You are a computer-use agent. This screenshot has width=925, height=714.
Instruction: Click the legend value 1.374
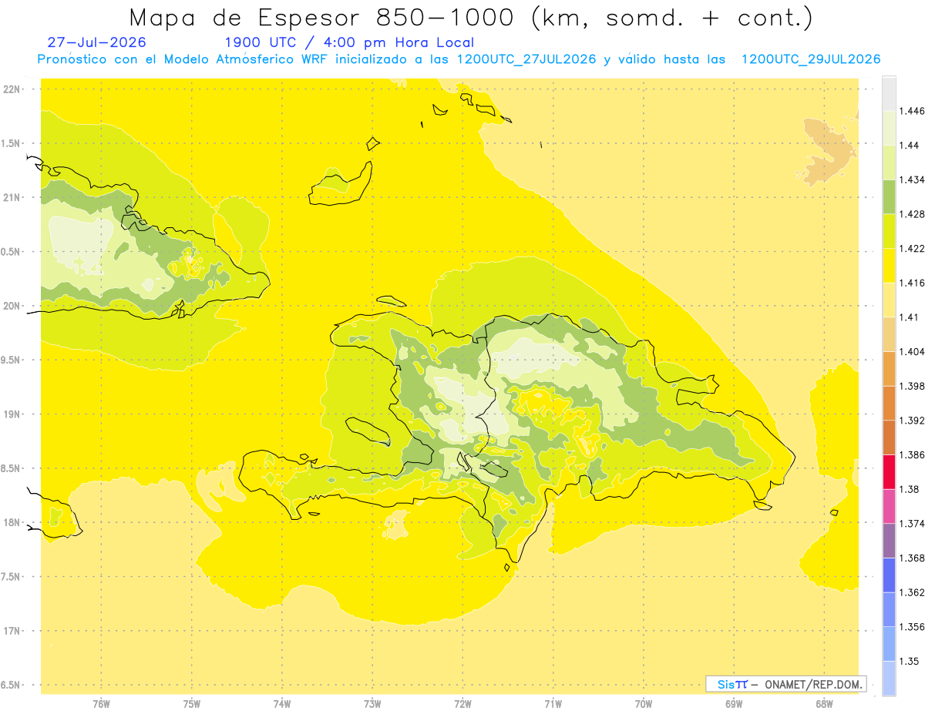[x=913, y=524]
